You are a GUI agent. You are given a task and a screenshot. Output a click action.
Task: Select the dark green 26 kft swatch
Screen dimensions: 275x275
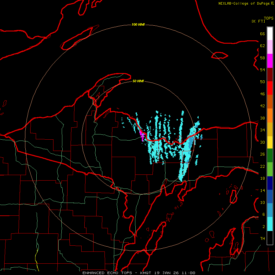[270, 156]
